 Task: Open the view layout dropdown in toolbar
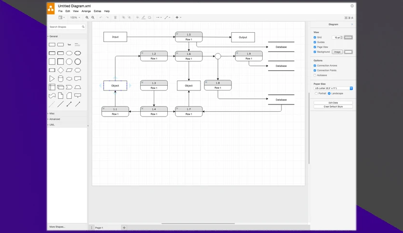(x=61, y=17)
